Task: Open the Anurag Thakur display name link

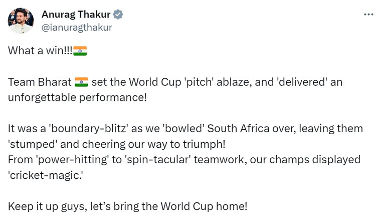Action: click(x=77, y=15)
